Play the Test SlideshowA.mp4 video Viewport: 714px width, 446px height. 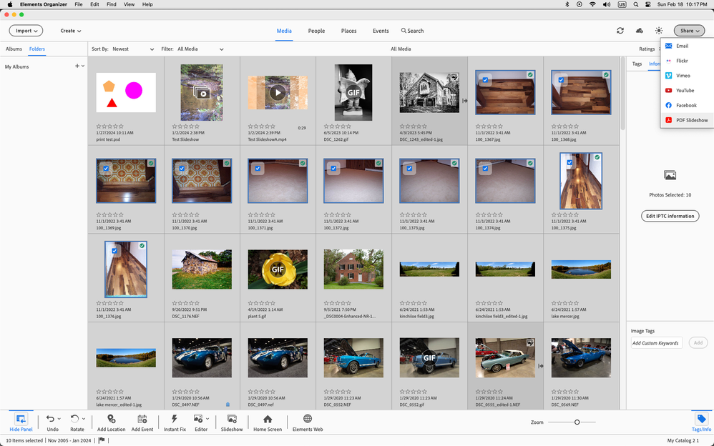pyautogui.click(x=278, y=93)
